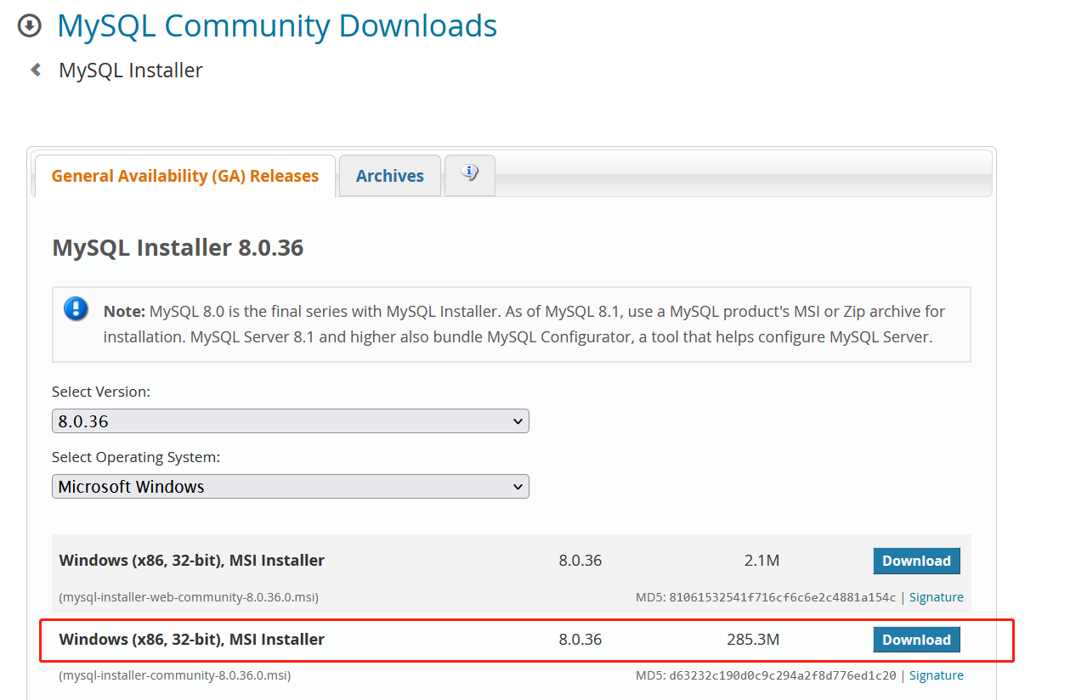The width and height of the screenshot is (1070, 700).
Task: Click MD5 hash starting with 81061532
Action: coord(782,597)
